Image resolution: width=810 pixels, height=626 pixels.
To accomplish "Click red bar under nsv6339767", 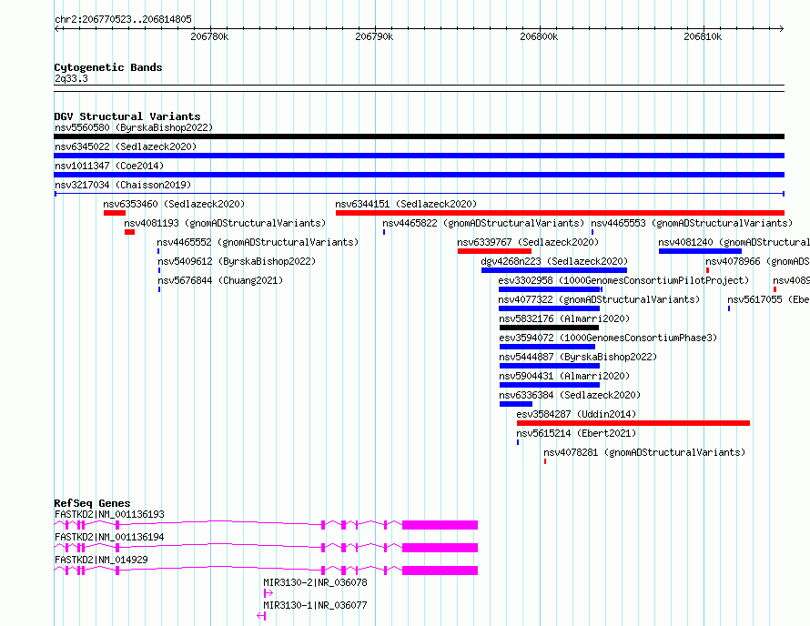I will 494,251.
